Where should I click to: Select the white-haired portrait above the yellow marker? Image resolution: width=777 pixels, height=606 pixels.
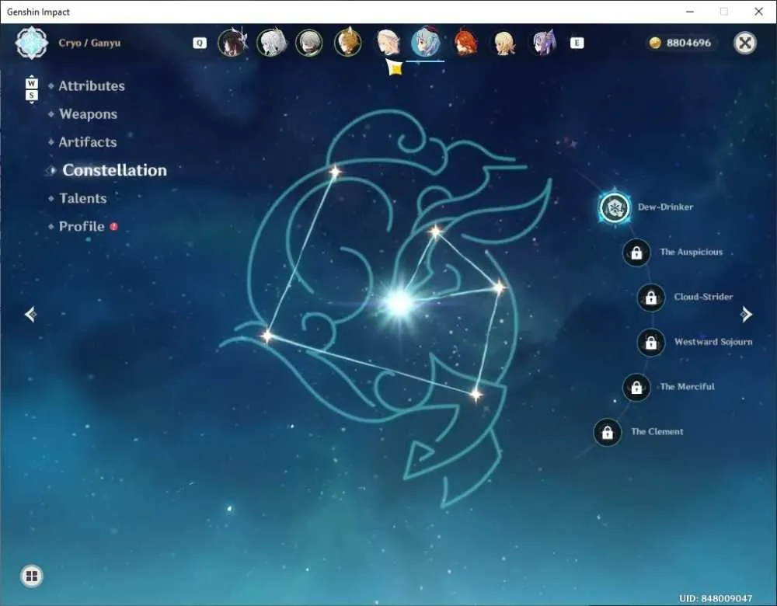(388, 42)
